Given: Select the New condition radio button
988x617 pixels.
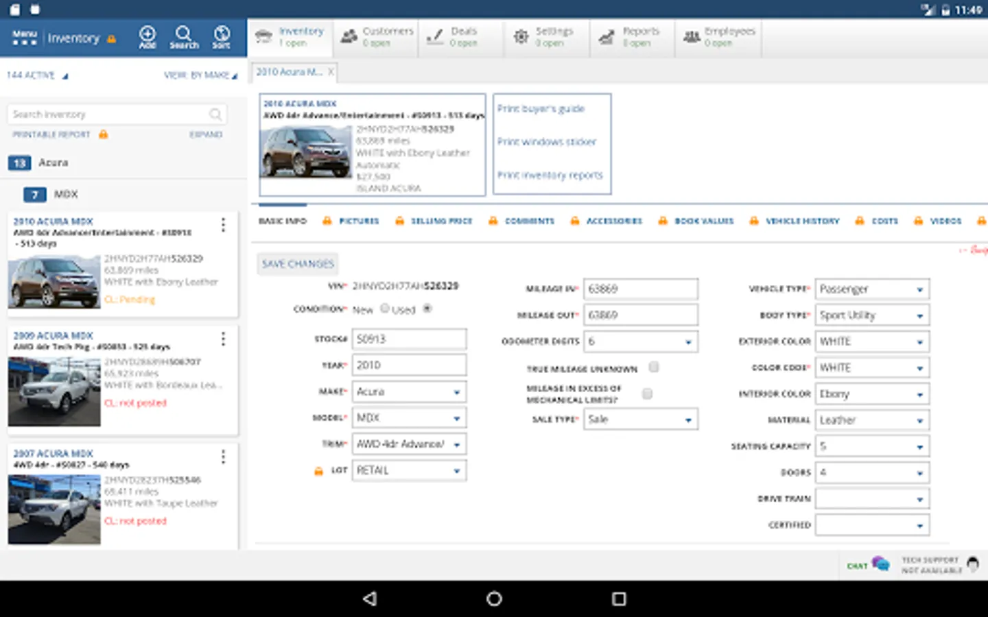Looking at the screenshot, I should [385, 308].
